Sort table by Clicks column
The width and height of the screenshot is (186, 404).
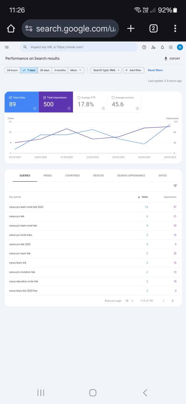click(143, 197)
